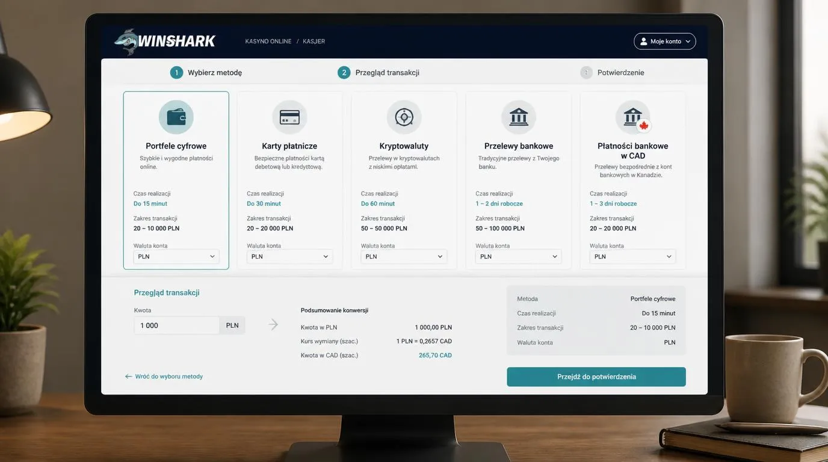The width and height of the screenshot is (828, 462).
Task: Select the Portfele cyfrowe wallet icon
Action: click(x=176, y=117)
